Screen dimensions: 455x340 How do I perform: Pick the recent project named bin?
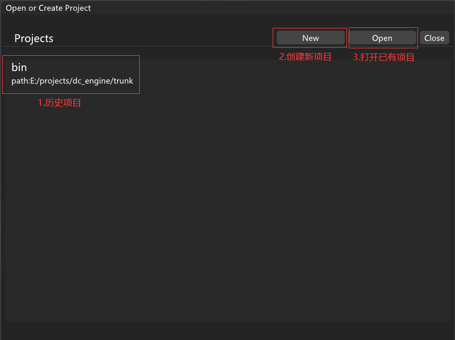point(19,68)
